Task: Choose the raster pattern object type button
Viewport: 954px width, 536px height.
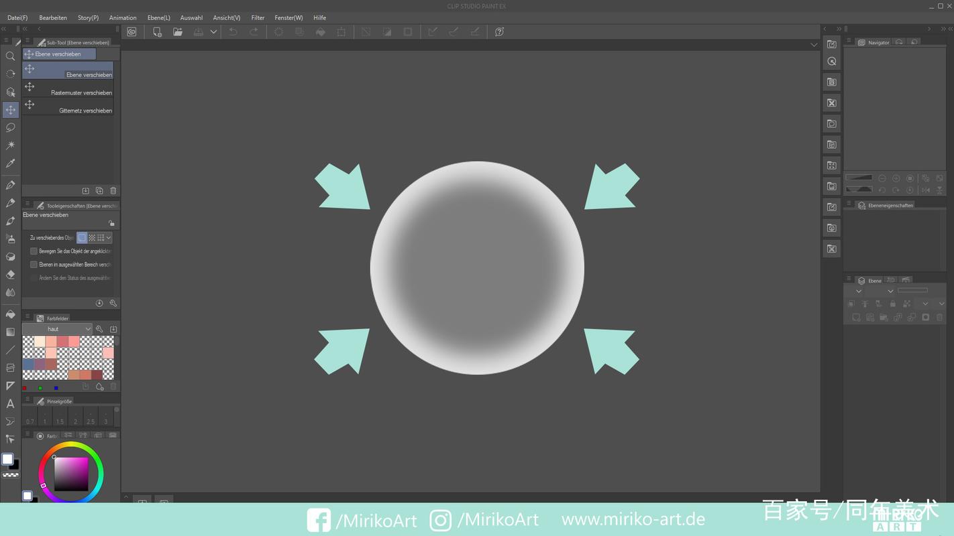Action: [x=92, y=238]
